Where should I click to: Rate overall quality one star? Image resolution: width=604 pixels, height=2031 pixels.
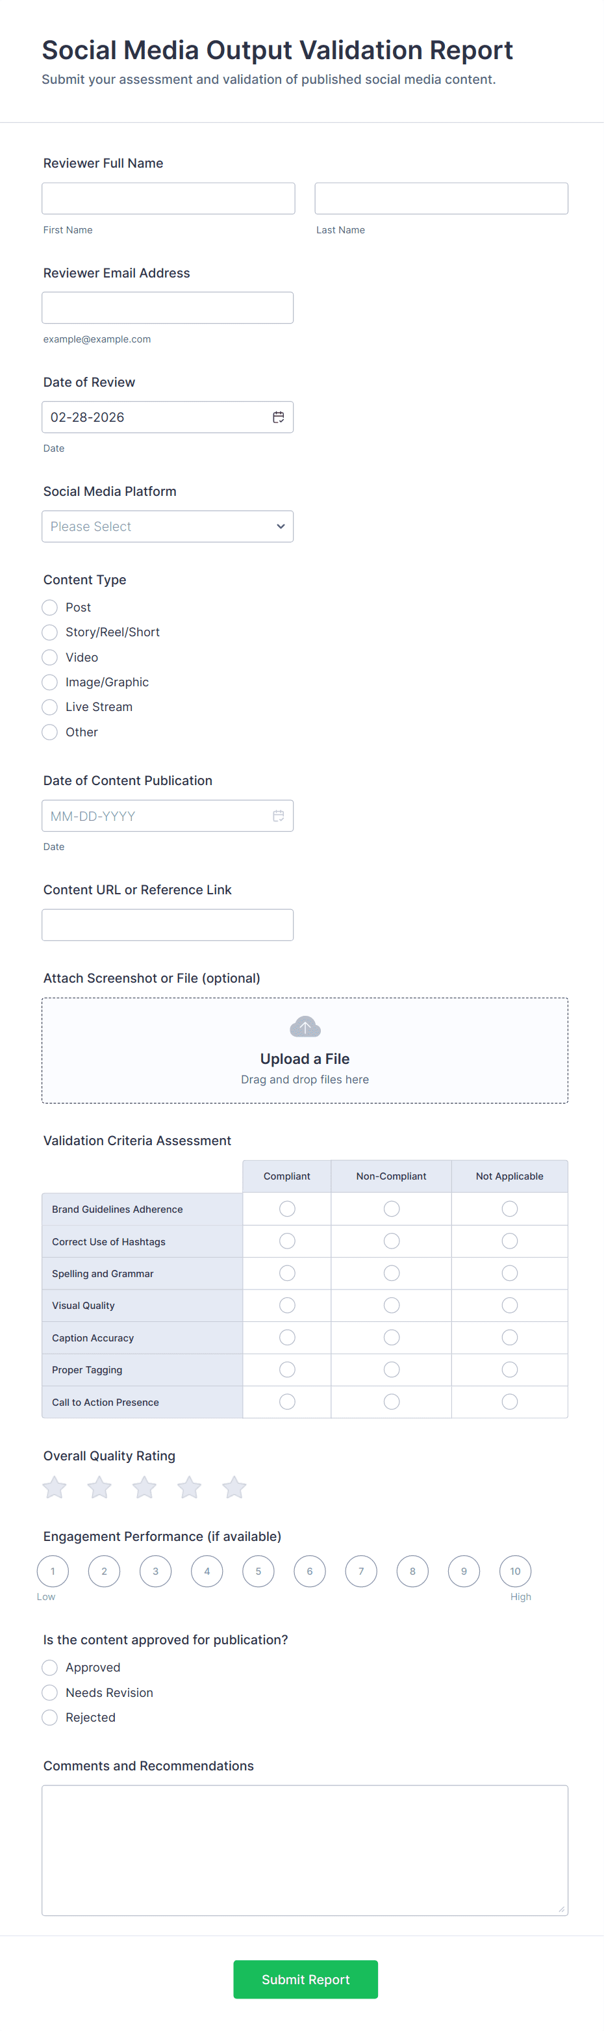tap(55, 1488)
